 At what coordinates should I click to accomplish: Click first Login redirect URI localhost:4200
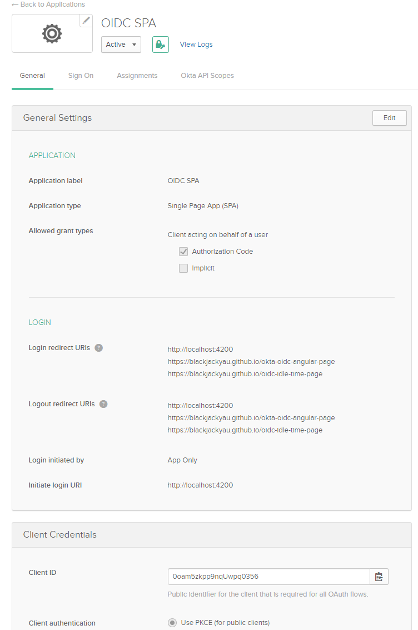click(x=200, y=350)
